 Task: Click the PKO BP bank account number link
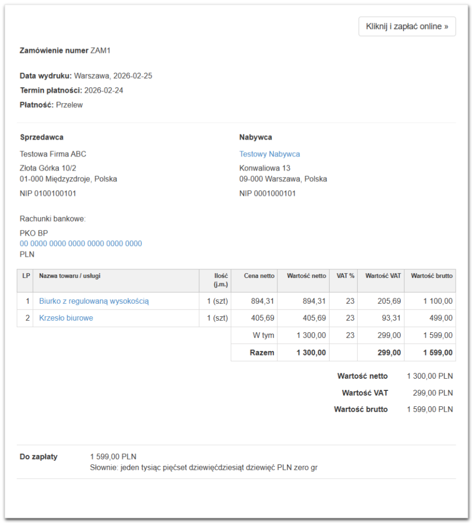pyautogui.click(x=81, y=244)
